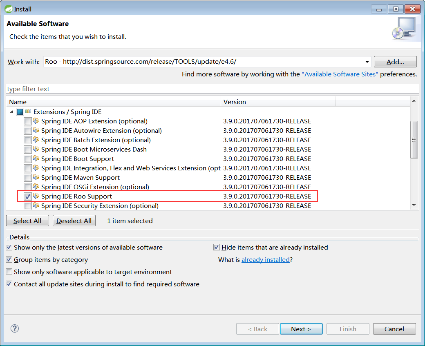Viewport: 425px width, 346px height.
Task: Click the Cancel button
Action: pyautogui.click(x=394, y=329)
